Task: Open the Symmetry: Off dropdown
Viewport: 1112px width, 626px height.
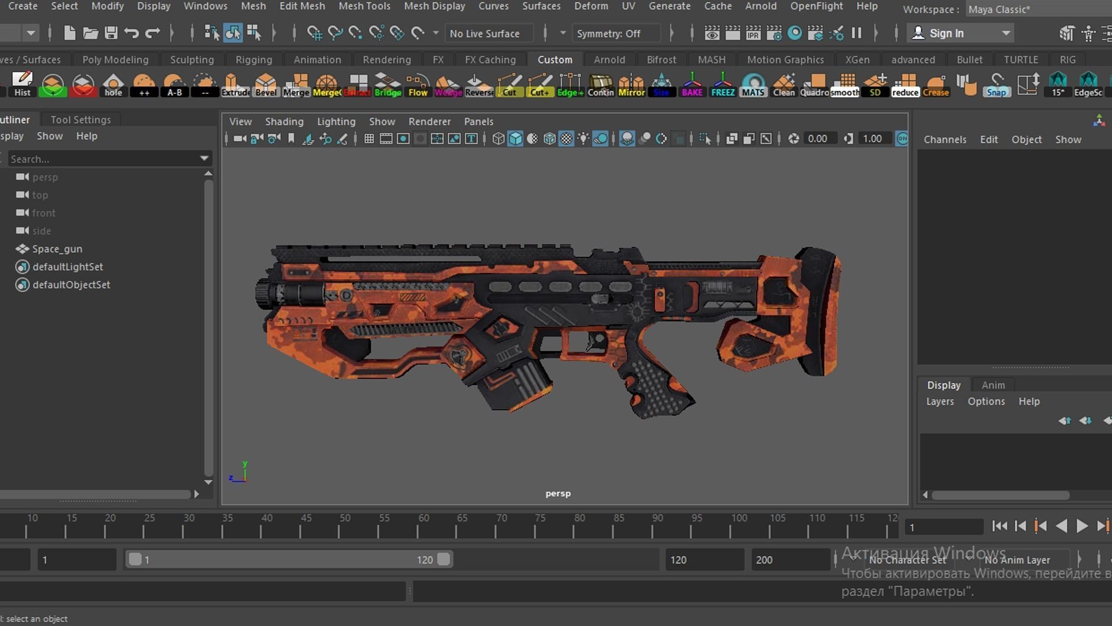Action: [616, 34]
